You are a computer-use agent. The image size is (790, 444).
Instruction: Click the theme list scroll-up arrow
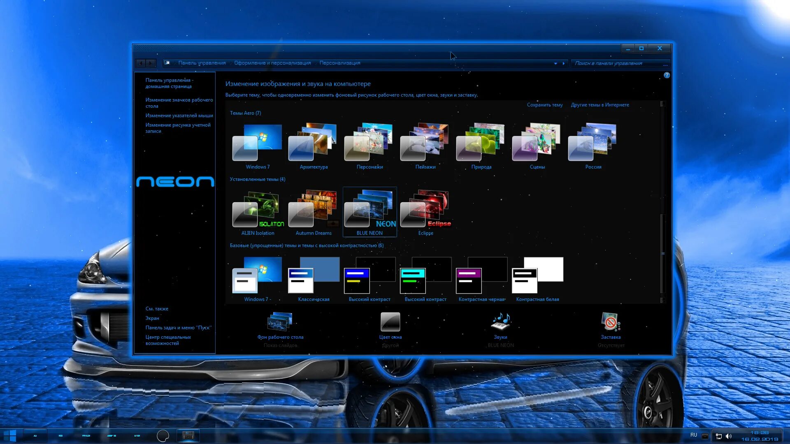[662, 104]
